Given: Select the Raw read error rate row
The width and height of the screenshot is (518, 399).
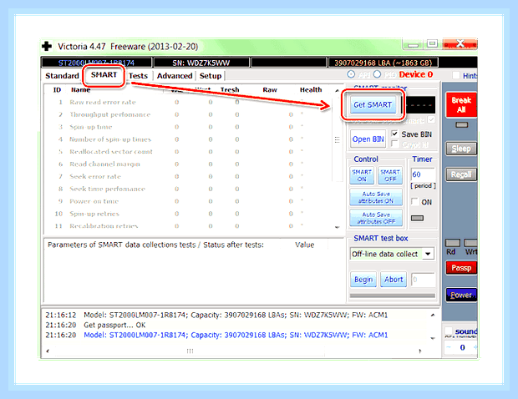Looking at the screenshot, I should [188, 103].
